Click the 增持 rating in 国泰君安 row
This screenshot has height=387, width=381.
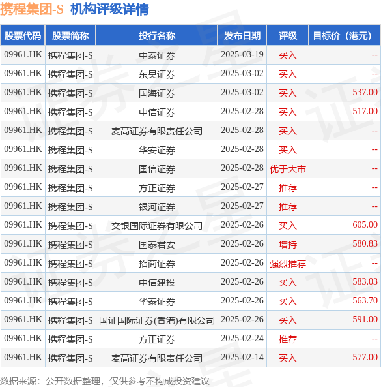(287, 245)
